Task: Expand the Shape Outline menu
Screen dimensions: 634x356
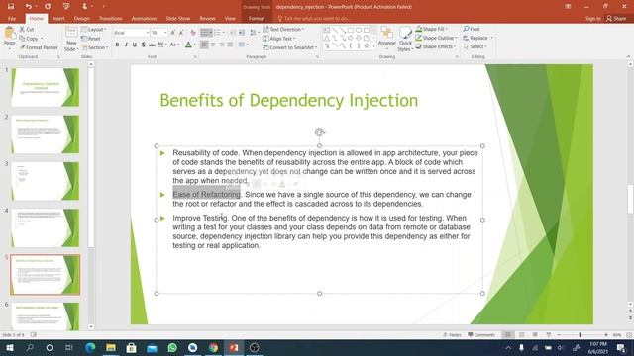Action: (x=436, y=38)
